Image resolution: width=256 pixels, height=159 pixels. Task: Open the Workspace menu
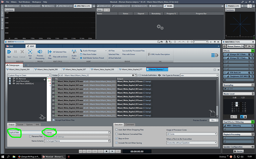point(36,2)
